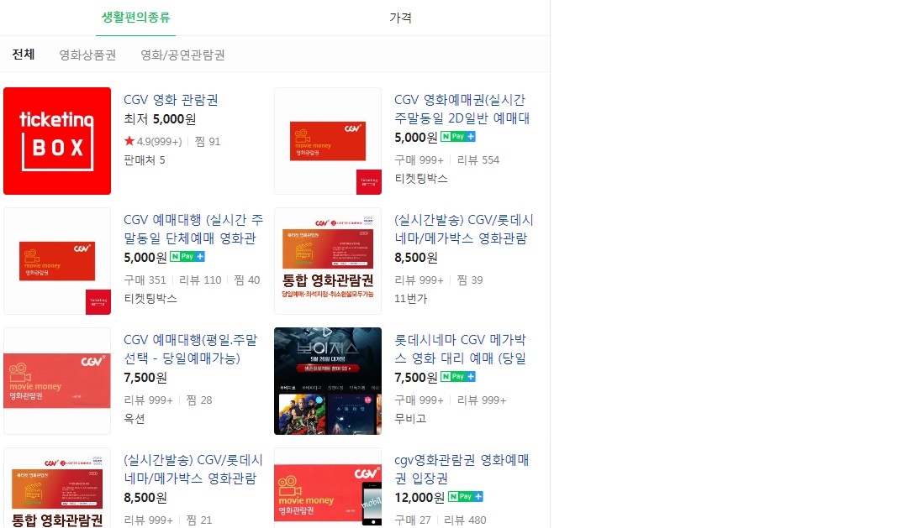Click 리뷰 110 review count
Screen dimensions: 897x528
click(200, 280)
